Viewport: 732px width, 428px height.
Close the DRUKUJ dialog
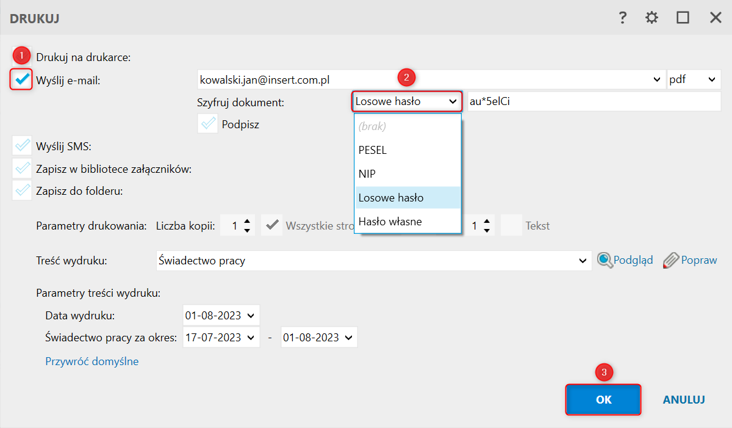click(x=716, y=18)
